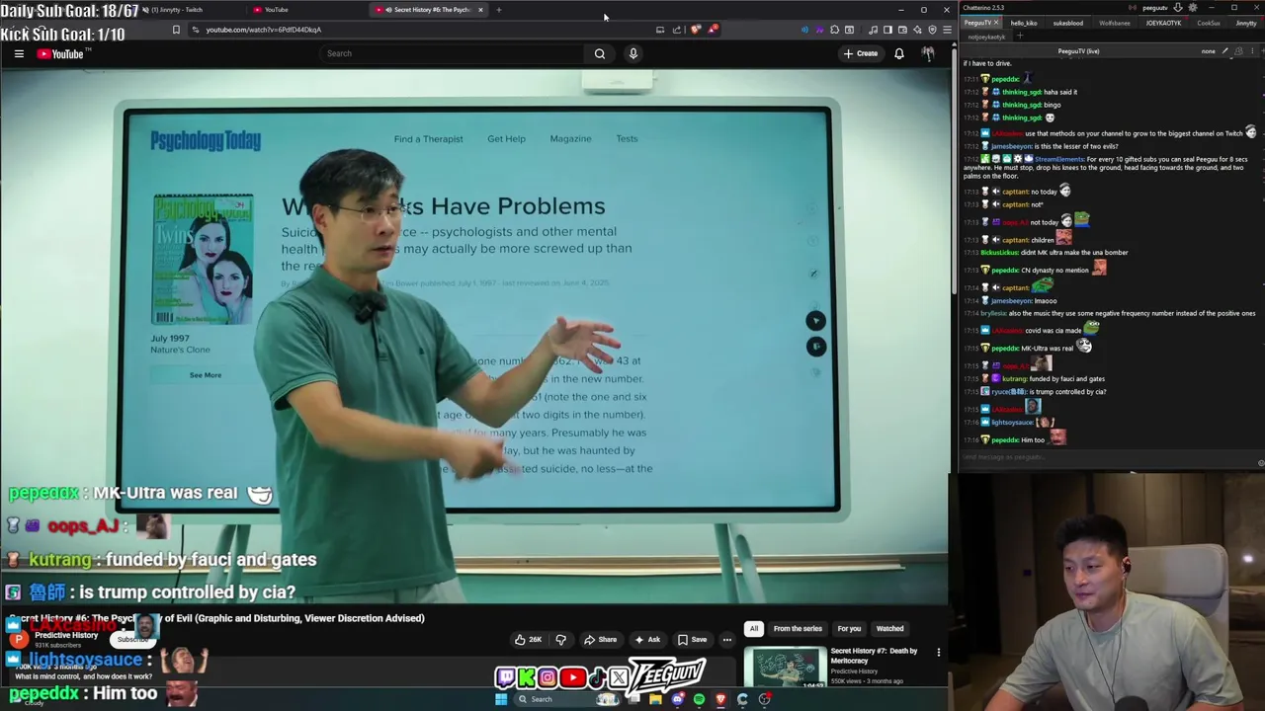Open the YouTube account avatar menu

[928, 53]
